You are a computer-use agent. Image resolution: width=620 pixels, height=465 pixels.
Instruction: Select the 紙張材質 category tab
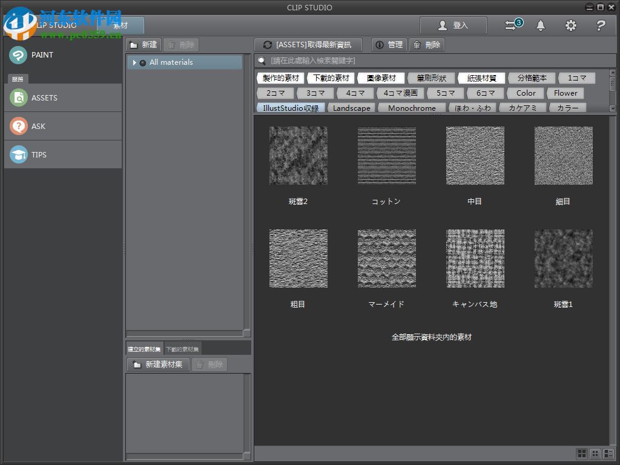click(x=481, y=77)
